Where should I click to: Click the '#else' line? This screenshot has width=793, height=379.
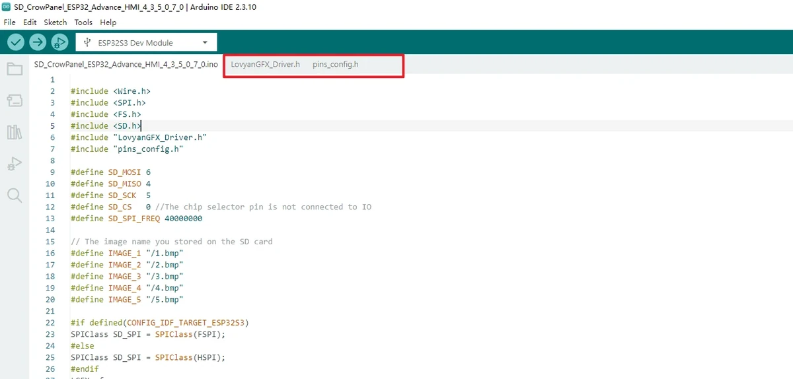[x=83, y=346]
